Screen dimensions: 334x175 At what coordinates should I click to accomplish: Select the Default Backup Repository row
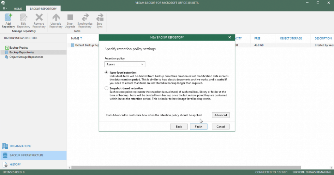click(200, 45)
